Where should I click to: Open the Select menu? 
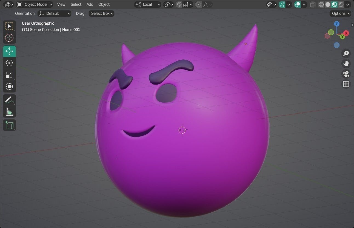pyautogui.click(x=76, y=4)
